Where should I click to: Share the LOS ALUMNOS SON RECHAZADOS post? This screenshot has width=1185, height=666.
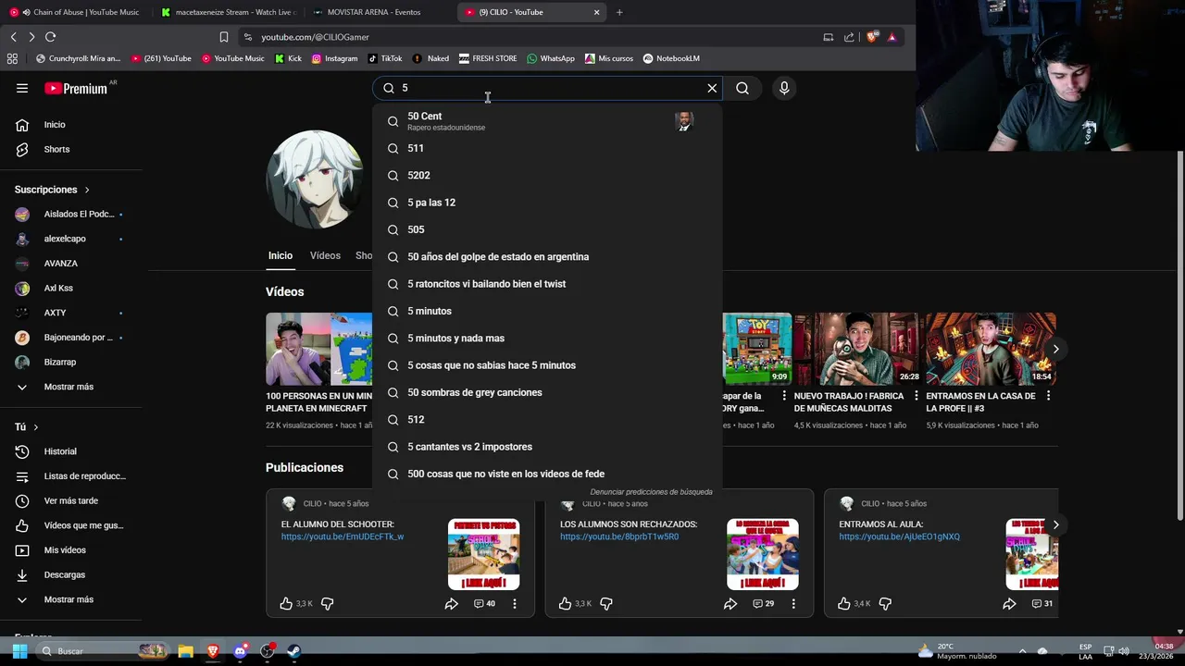pos(730,603)
